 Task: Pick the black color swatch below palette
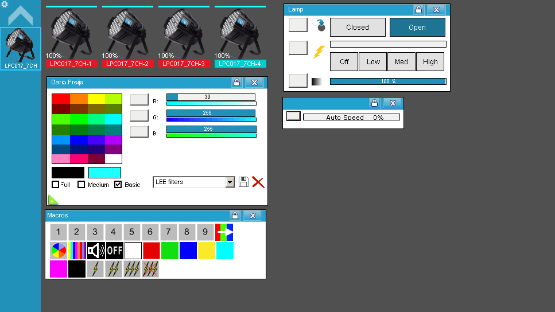[68, 173]
